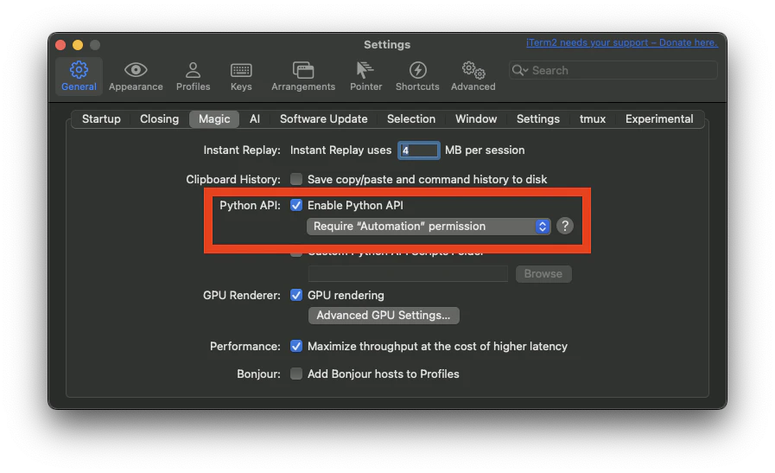The height and width of the screenshot is (473, 775).
Task: Click the custom scripts folder path field
Action: 408,273
